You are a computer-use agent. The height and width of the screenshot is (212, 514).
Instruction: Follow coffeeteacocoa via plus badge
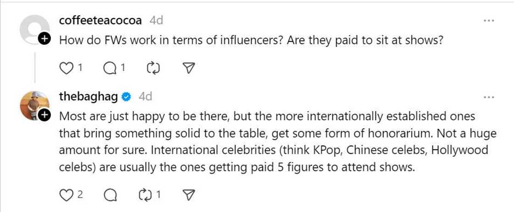44,40
